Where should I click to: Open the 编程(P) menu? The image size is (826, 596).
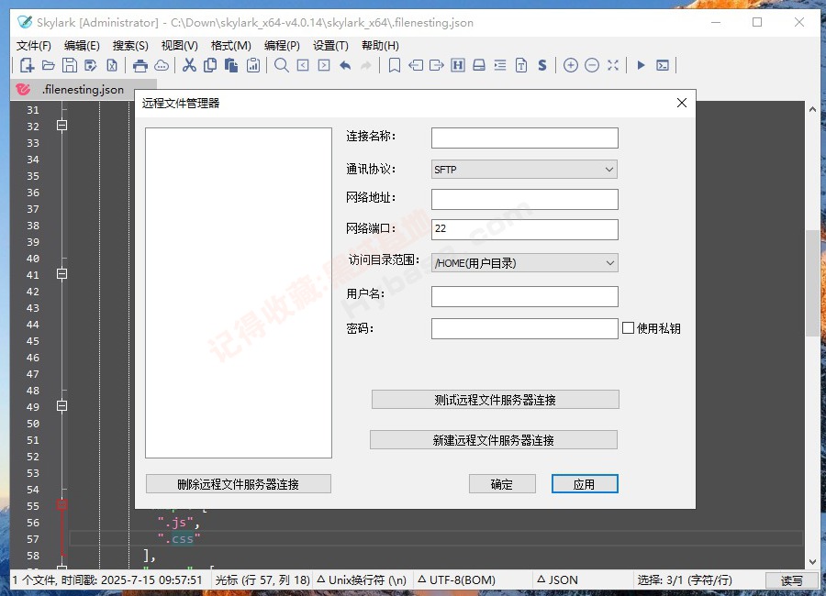click(282, 46)
